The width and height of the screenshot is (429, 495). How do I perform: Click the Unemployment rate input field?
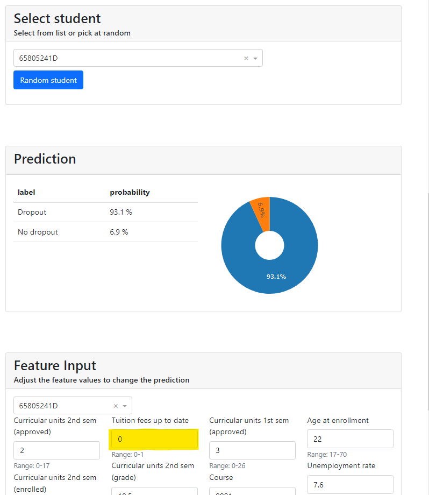pyautogui.click(x=350, y=484)
